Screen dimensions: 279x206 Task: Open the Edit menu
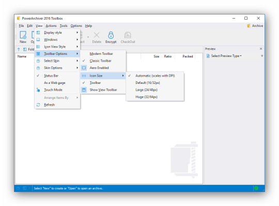(30, 26)
